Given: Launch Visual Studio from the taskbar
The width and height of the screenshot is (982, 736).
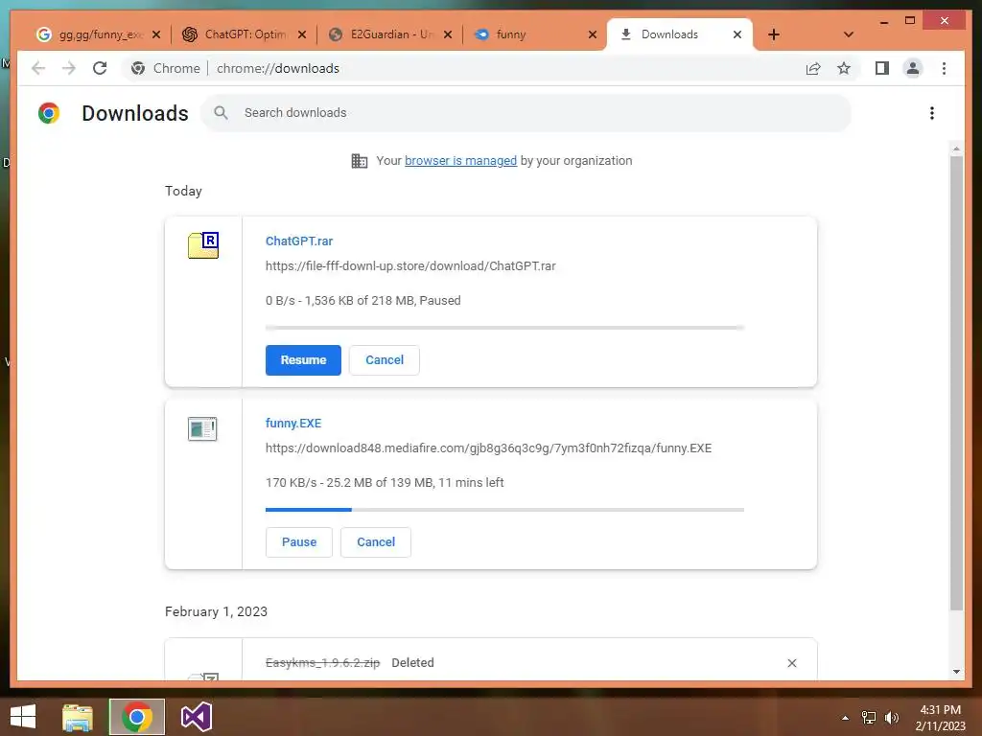Looking at the screenshot, I should pos(196,717).
